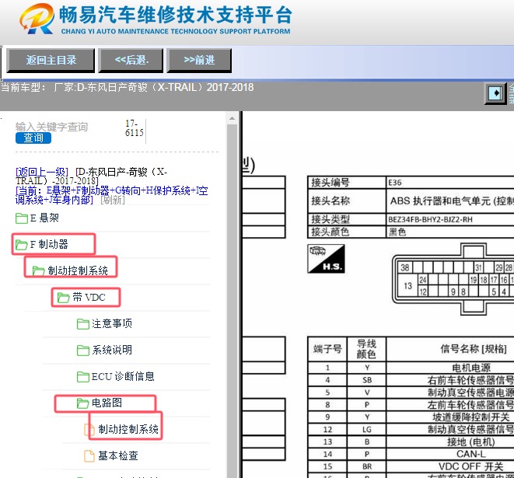Click the 端子号 column header

(x=327, y=349)
